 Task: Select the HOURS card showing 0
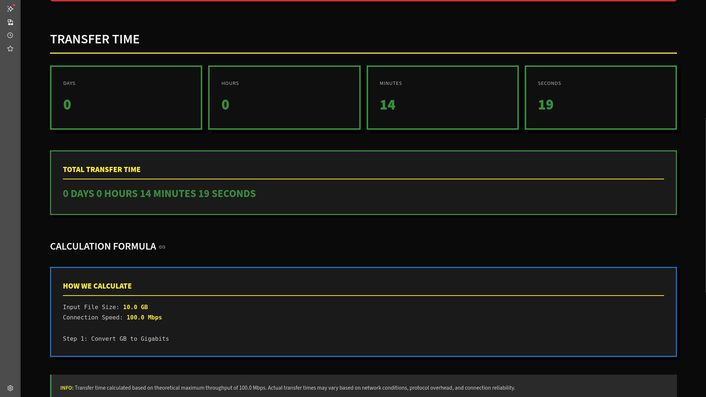284,97
